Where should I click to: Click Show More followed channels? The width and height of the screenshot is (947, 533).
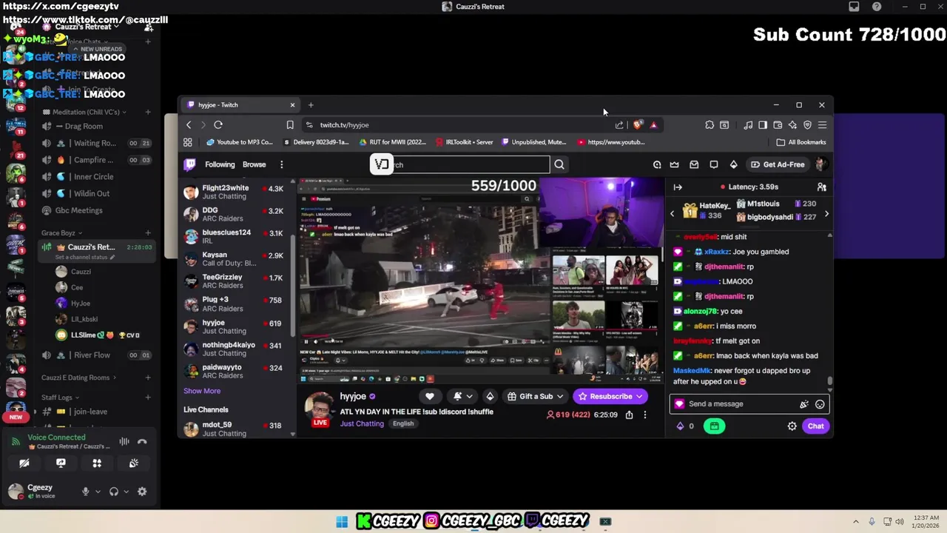point(202,391)
